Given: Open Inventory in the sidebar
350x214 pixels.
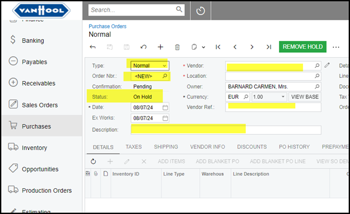Looking at the screenshot, I should [34, 148].
